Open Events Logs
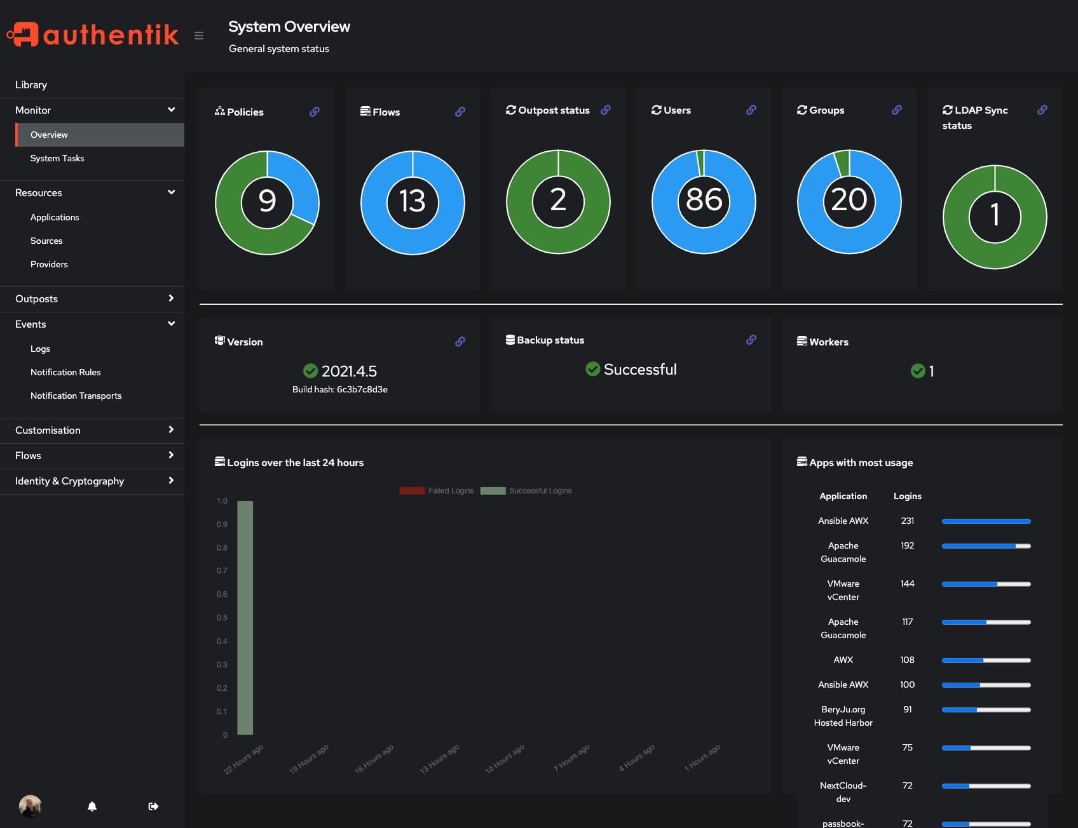This screenshot has height=828, width=1078. [x=100, y=349]
